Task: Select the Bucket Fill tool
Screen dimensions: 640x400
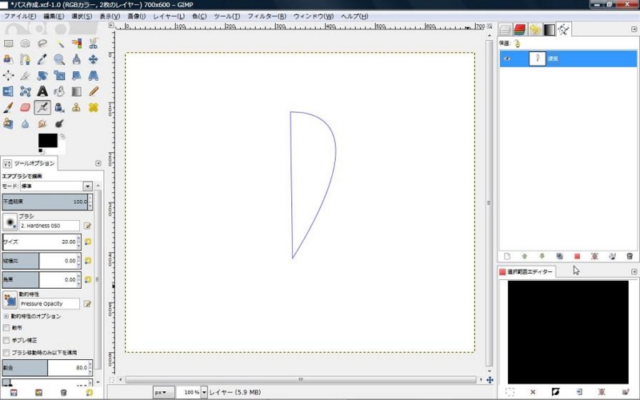Action: [59, 91]
